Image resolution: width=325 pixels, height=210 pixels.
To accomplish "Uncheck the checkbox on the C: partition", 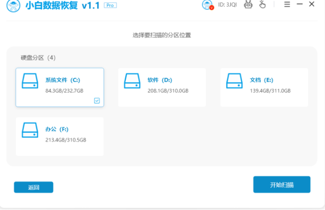I will tap(97, 101).
